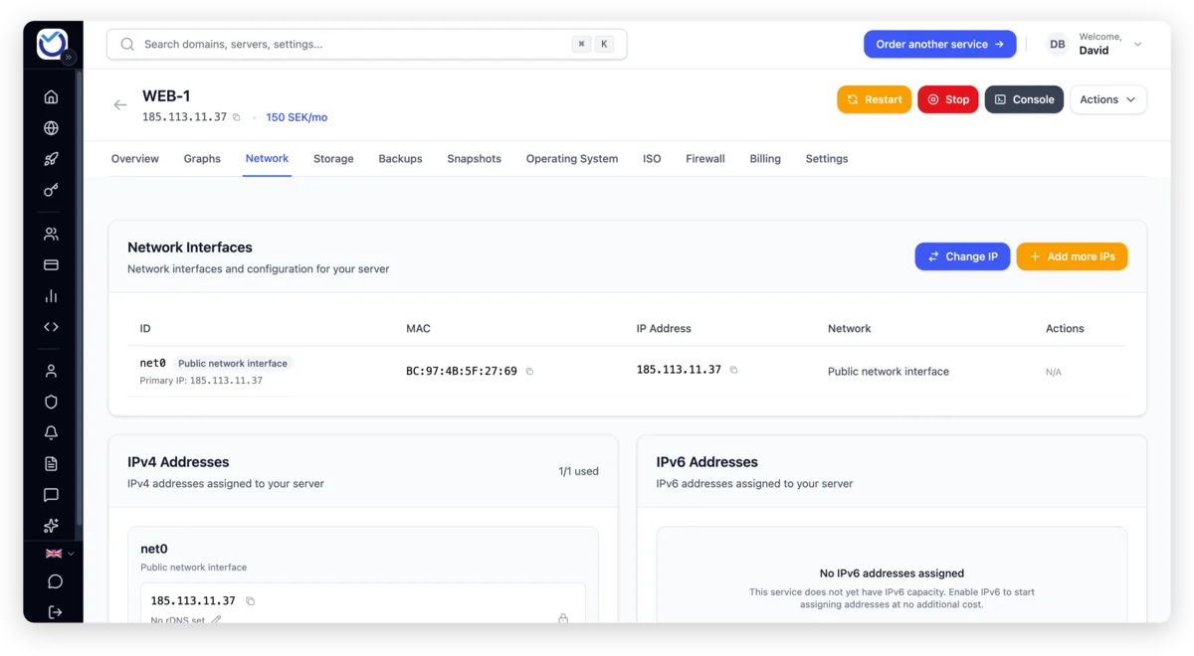This screenshot has height=656, width=1194.
Task: Click the shield security icon in sidebar
Action: pos(51,402)
